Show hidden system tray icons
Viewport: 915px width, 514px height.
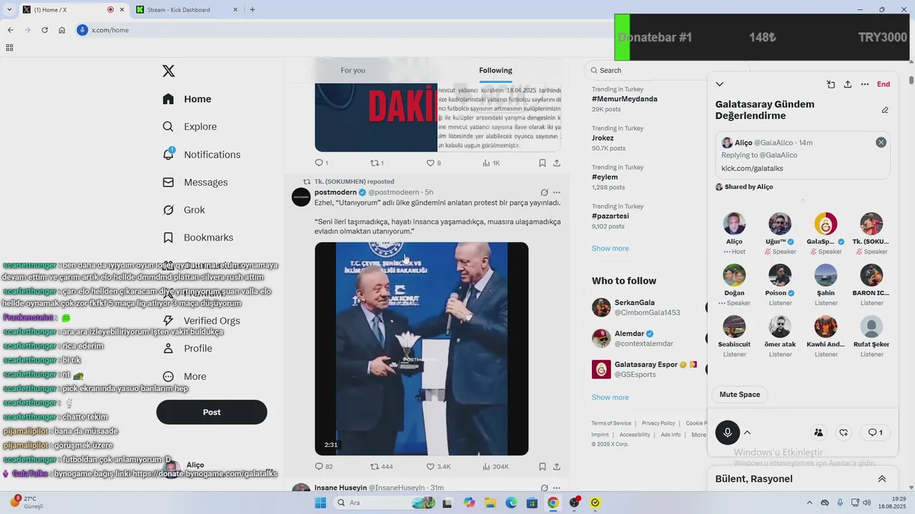click(809, 503)
